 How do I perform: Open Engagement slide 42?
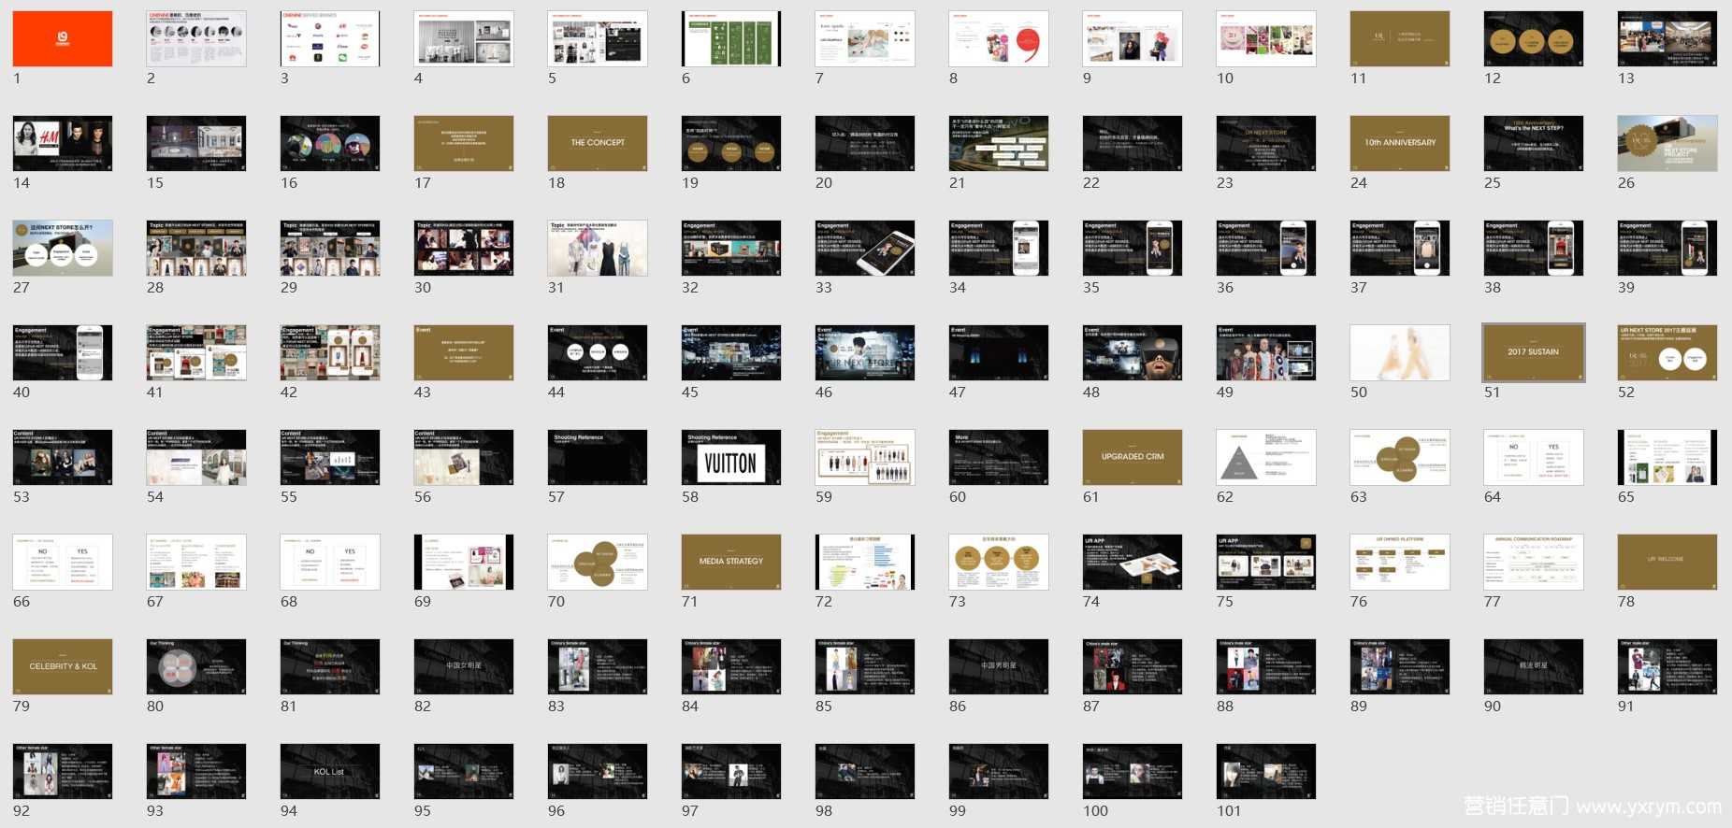tap(330, 352)
